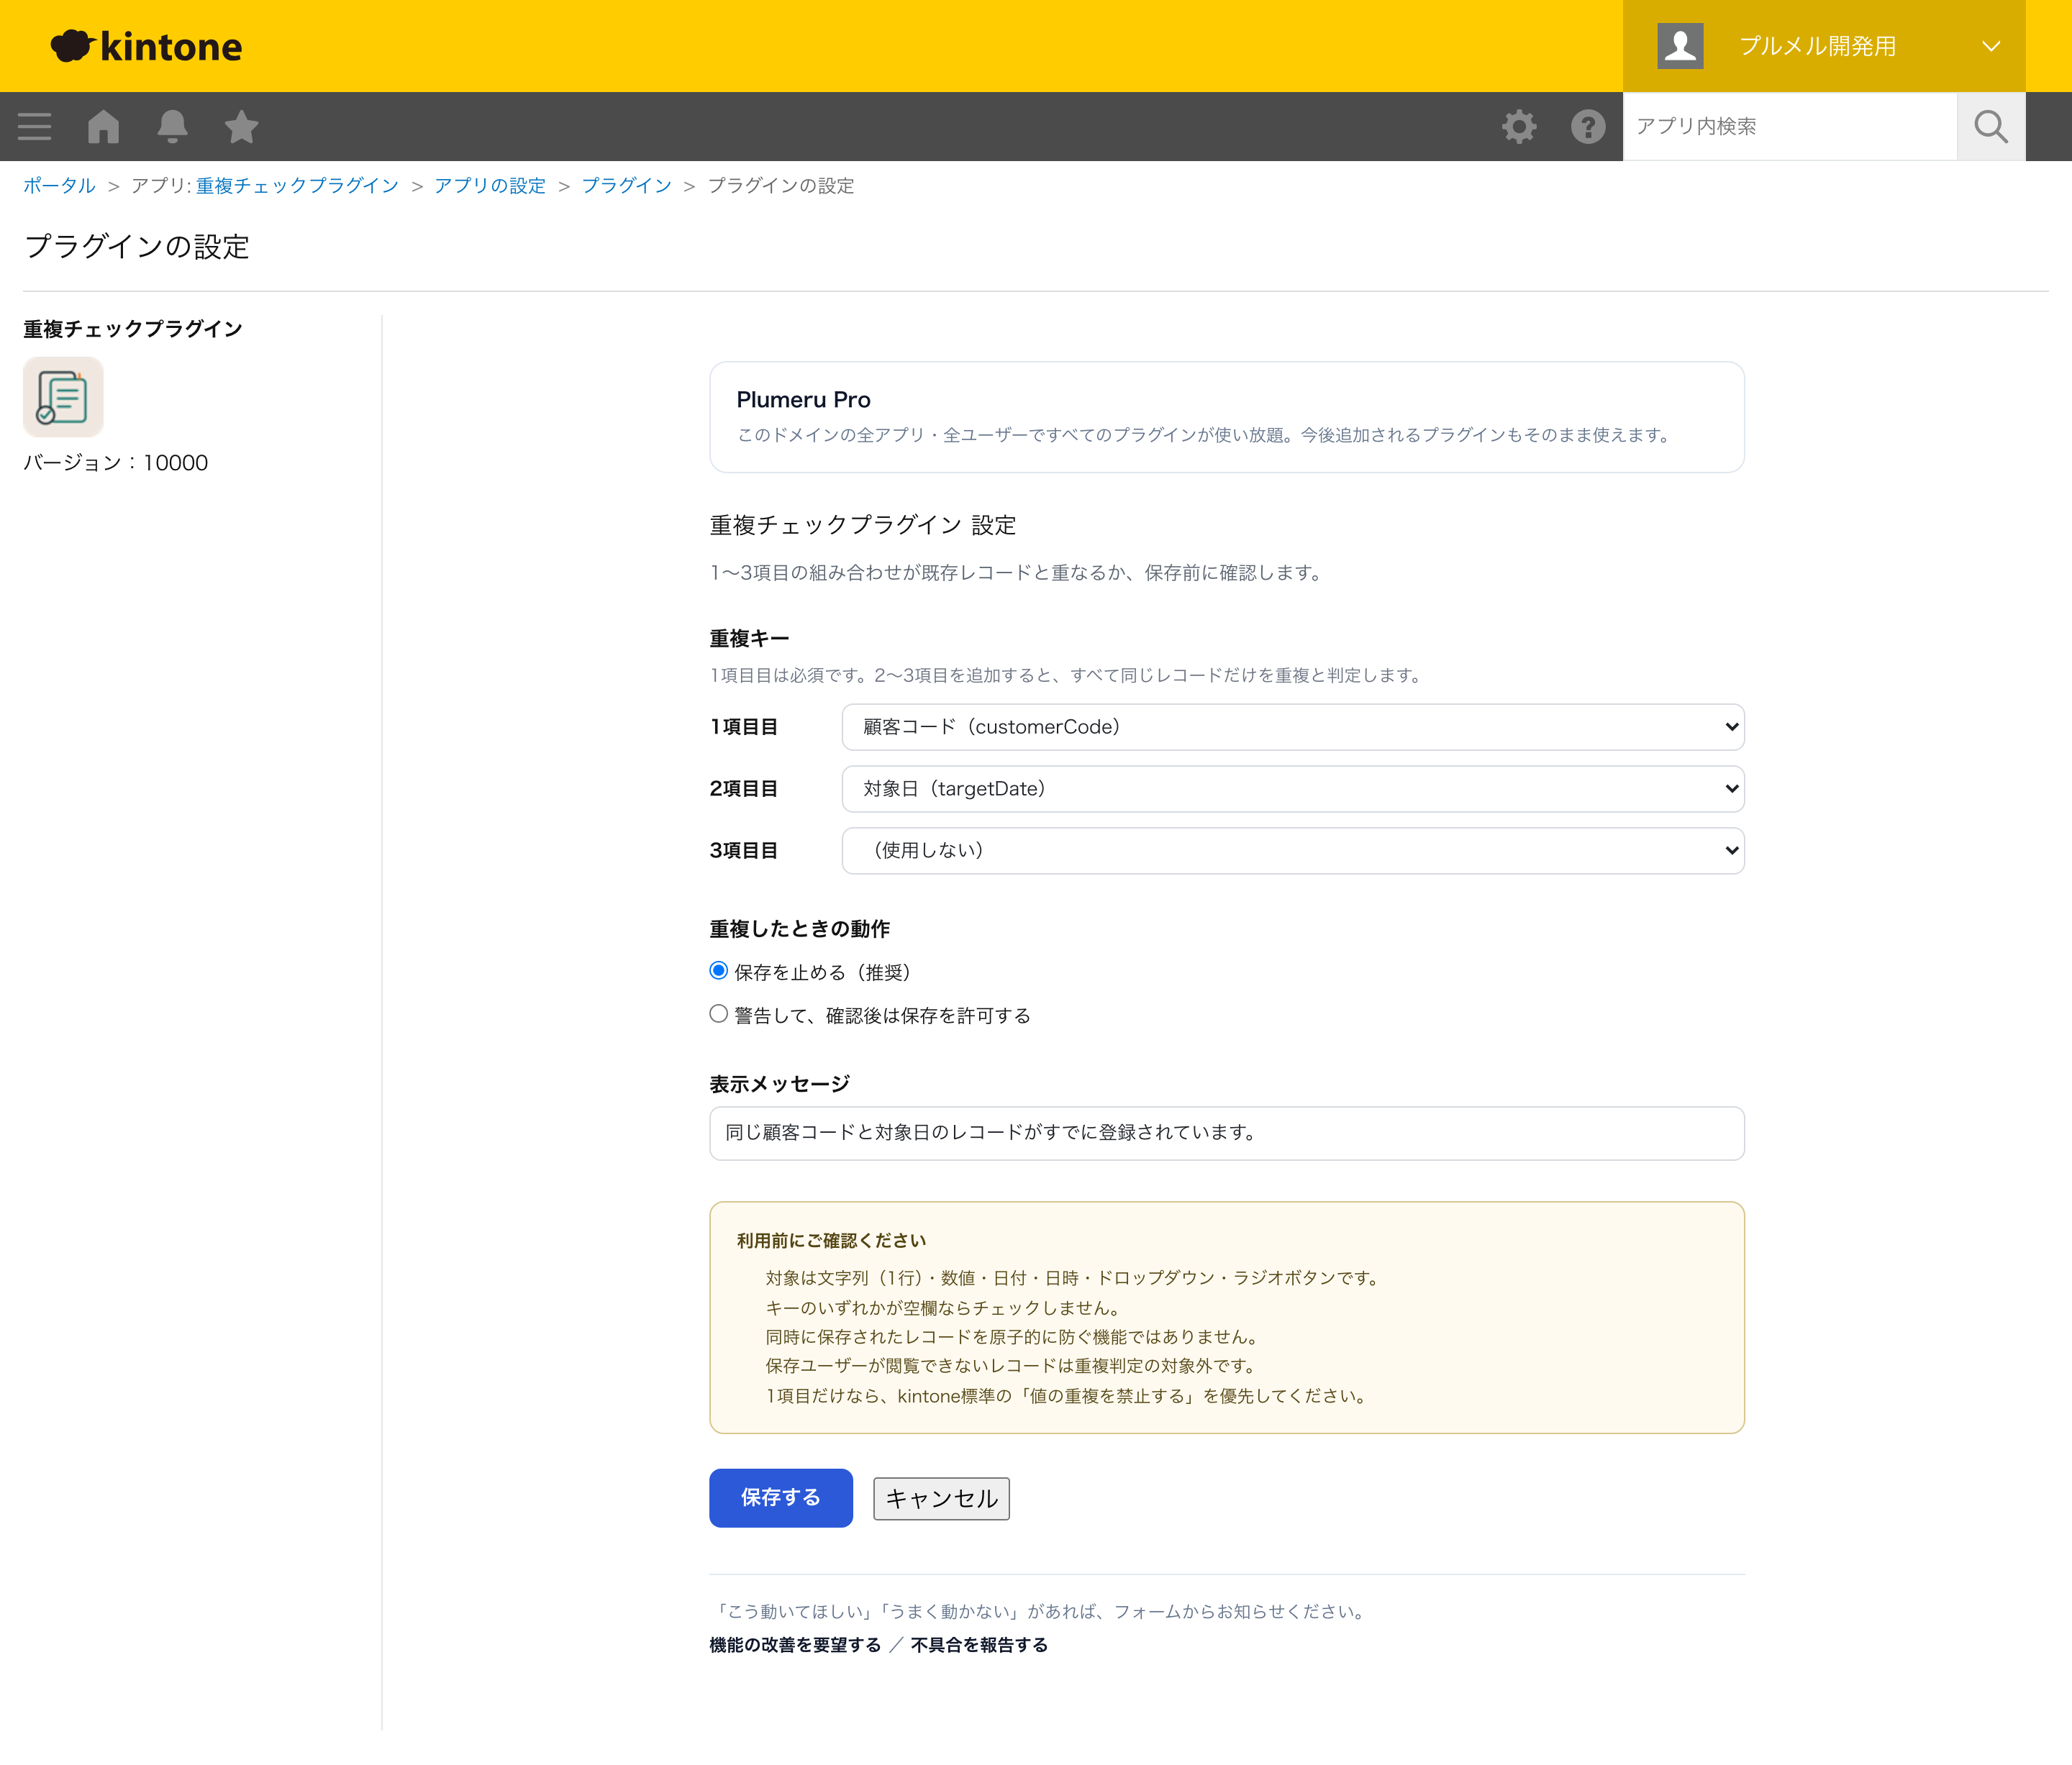Screen dimensions: 2072x1765
Task: Open the 2項目目 field dropdown
Action: point(1293,788)
